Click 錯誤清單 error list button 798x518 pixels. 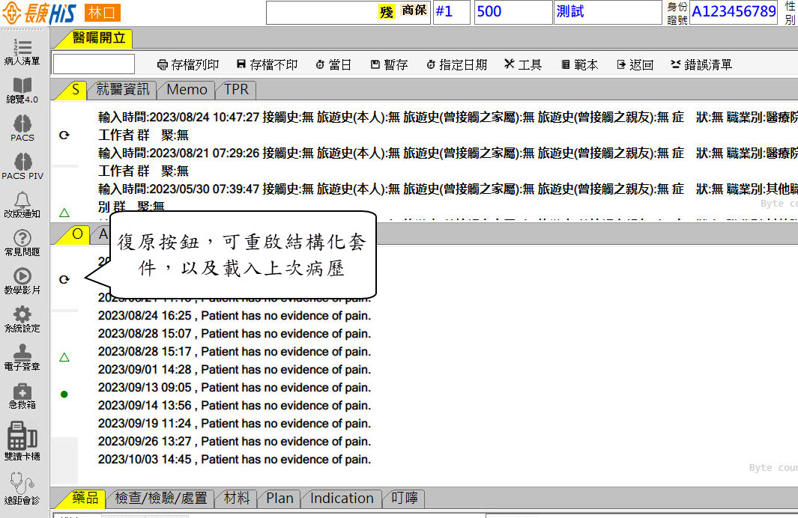(x=701, y=65)
